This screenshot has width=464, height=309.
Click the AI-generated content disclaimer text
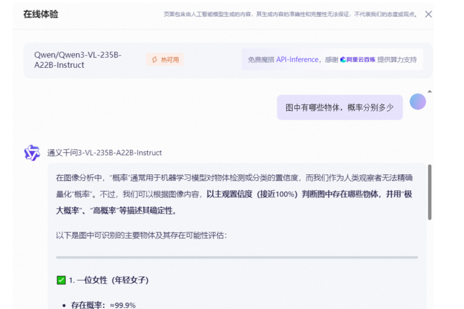click(x=290, y=14)
